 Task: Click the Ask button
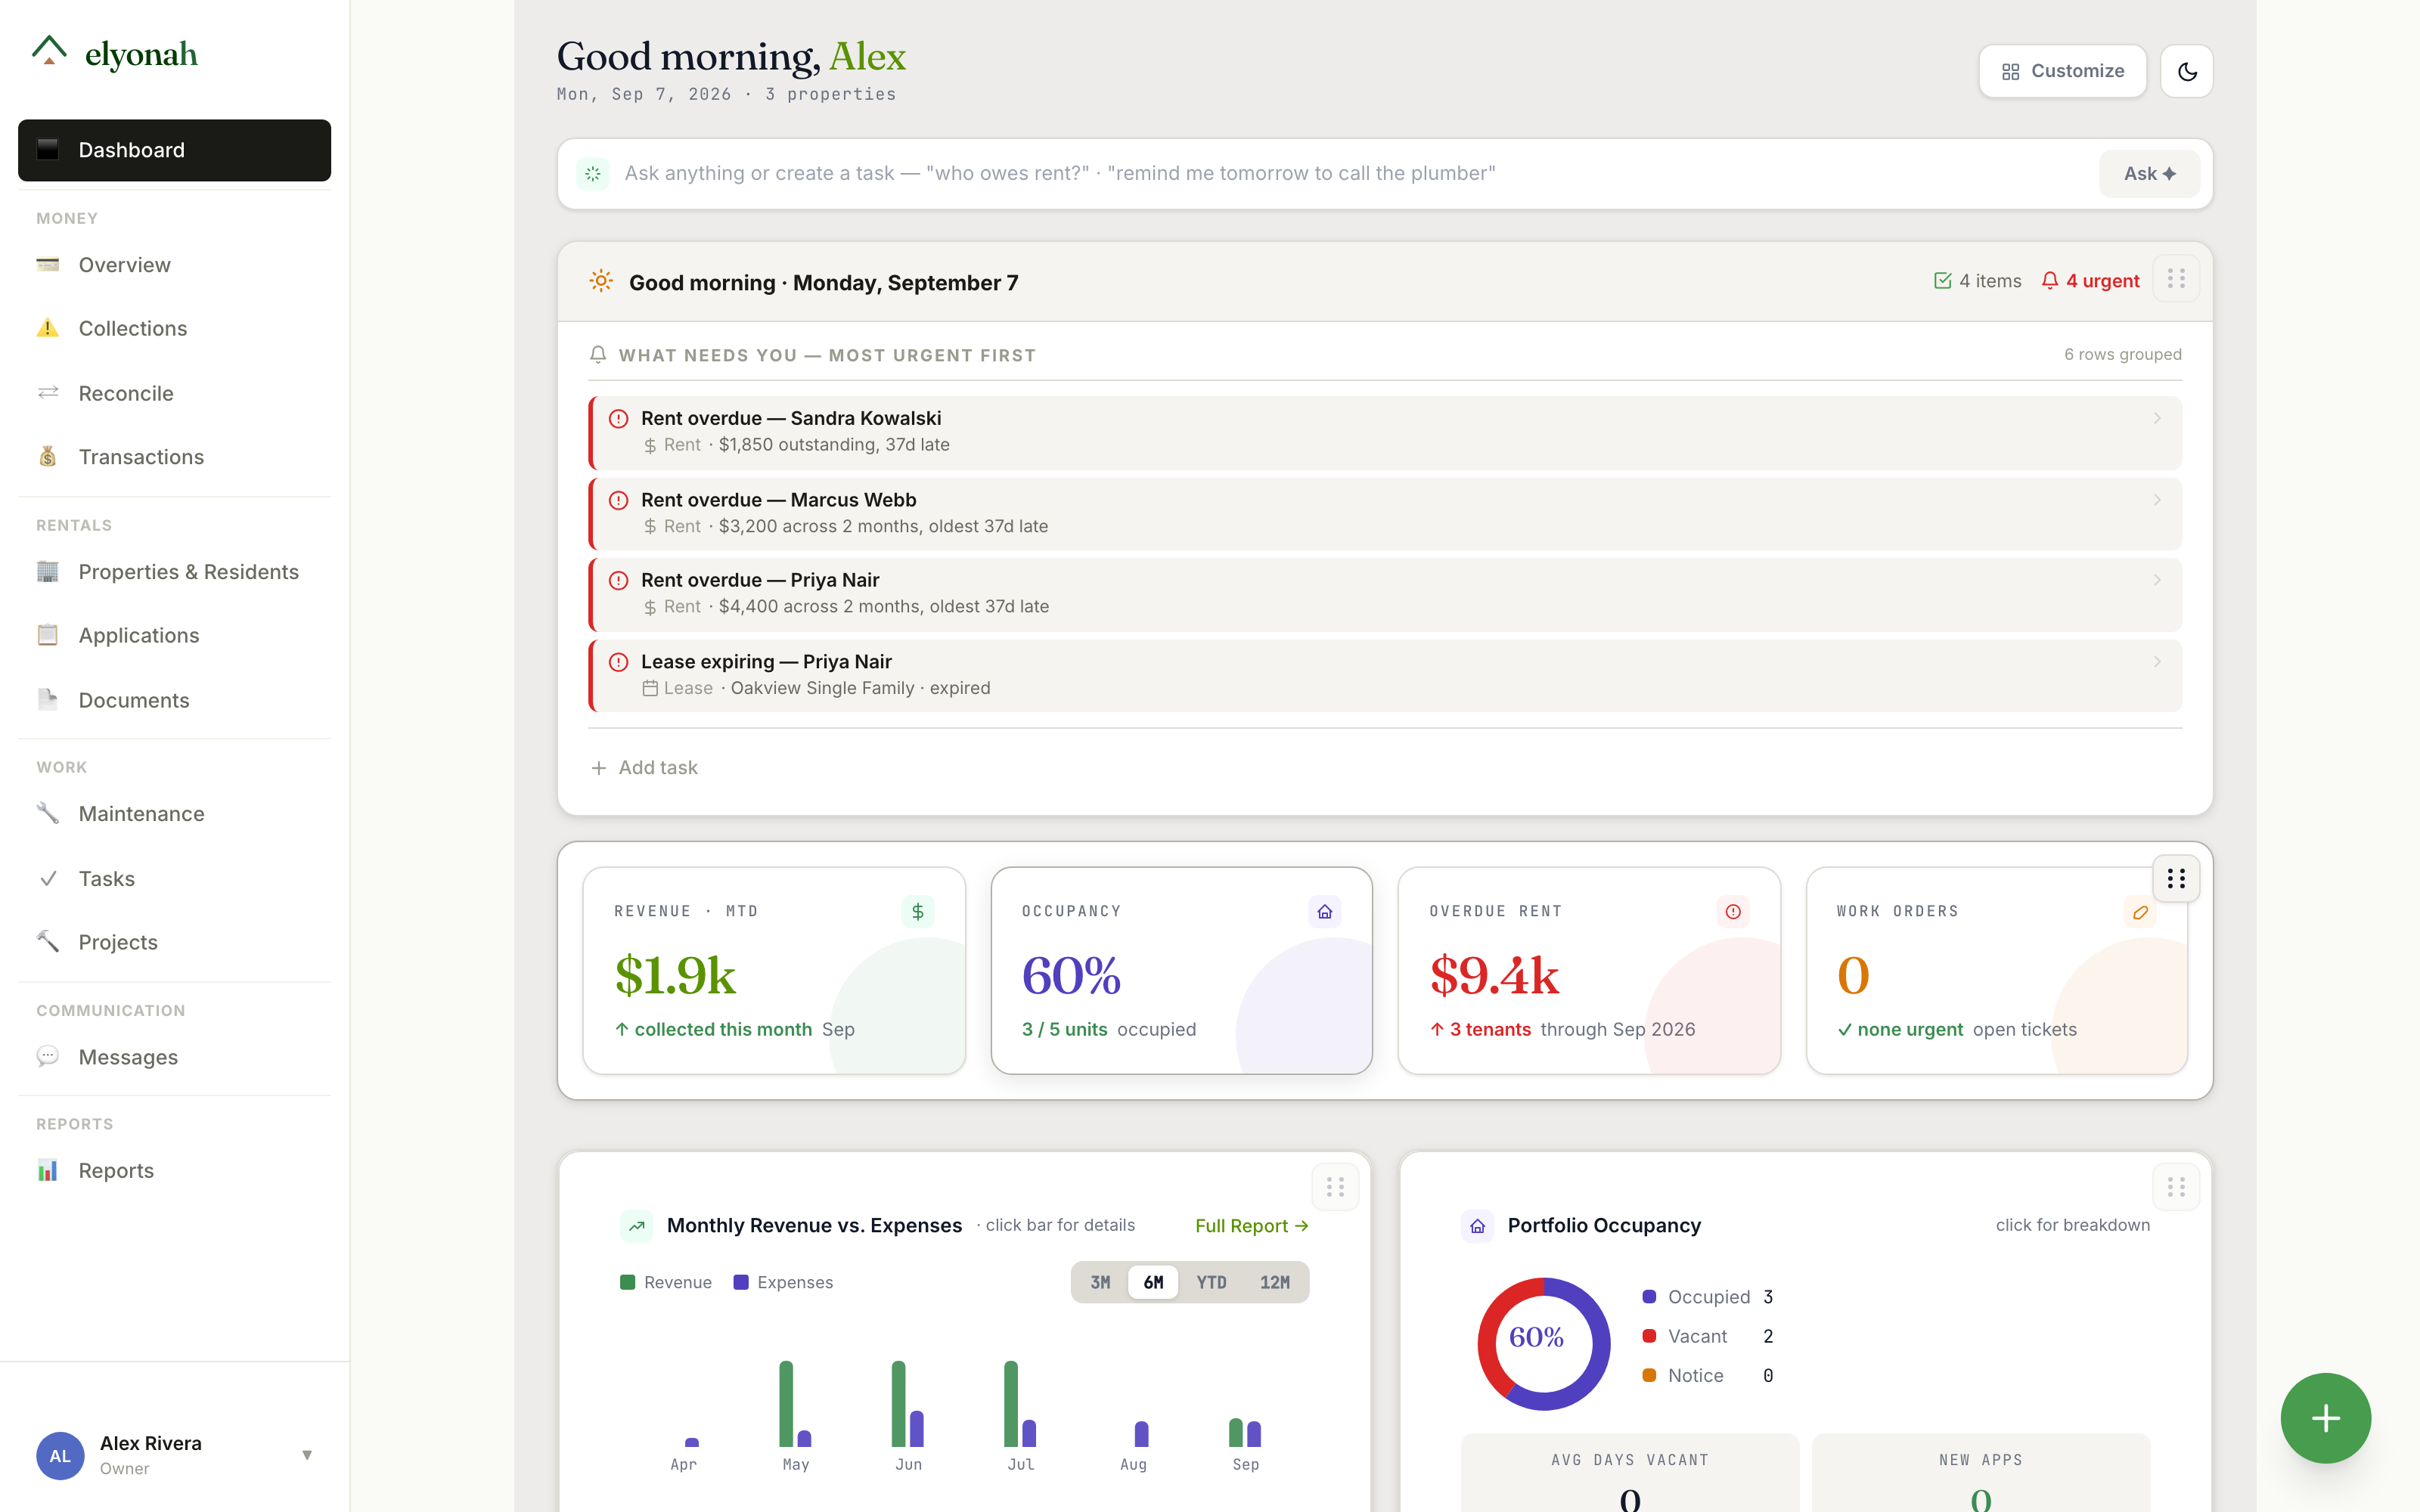pyautogui.click(x=2149, y=174)
